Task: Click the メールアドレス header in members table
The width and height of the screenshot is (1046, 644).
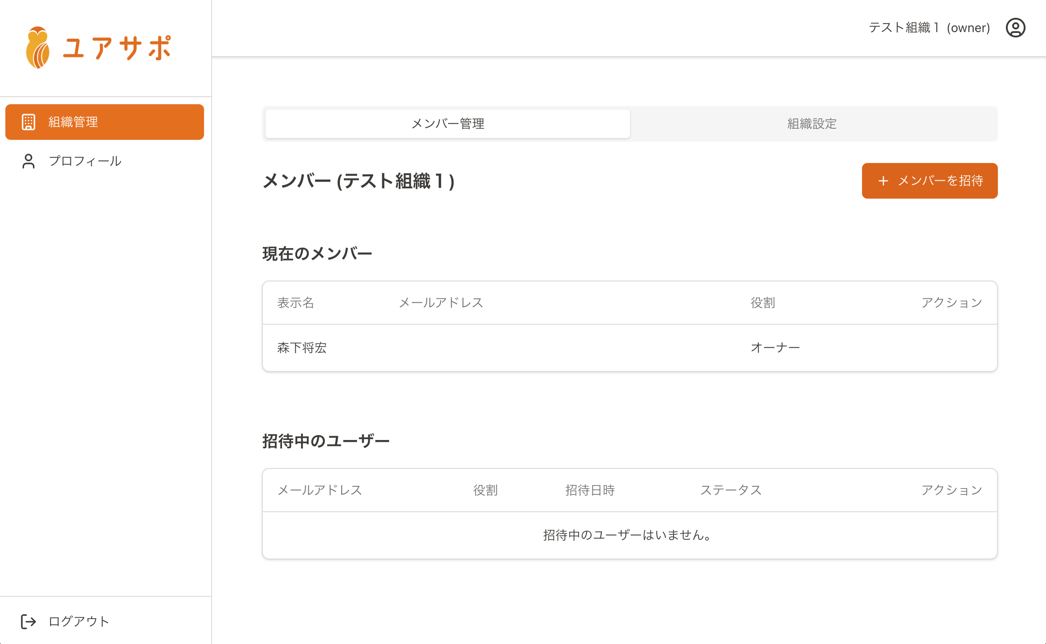Action: click(441, 303)
